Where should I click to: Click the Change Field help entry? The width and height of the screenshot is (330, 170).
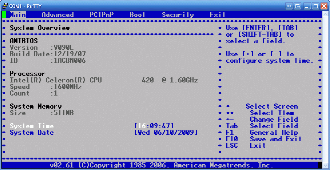[x=262, y=120]
